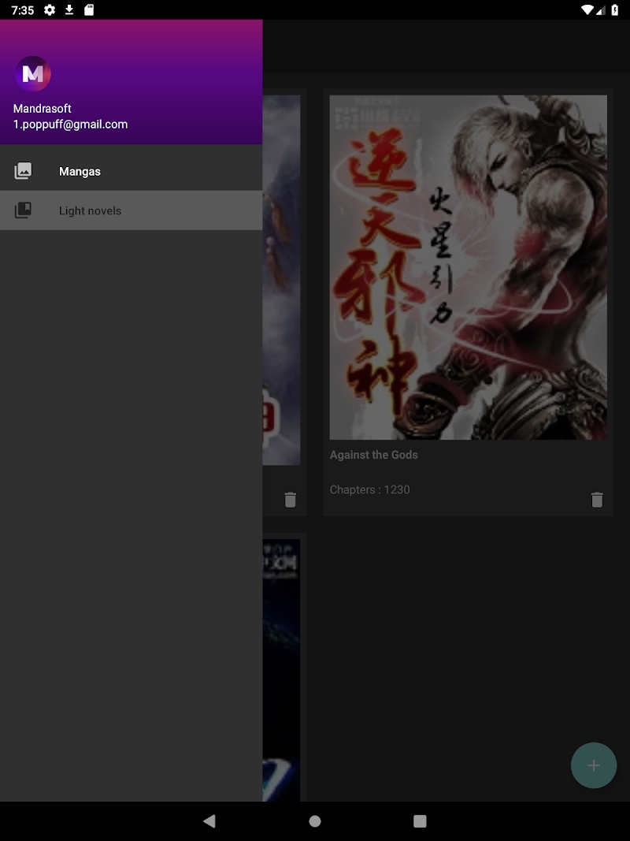Click the Mangas gallery icon
Image resolution: width=630 pixels, height=841 pixels.
pos(23,171)
